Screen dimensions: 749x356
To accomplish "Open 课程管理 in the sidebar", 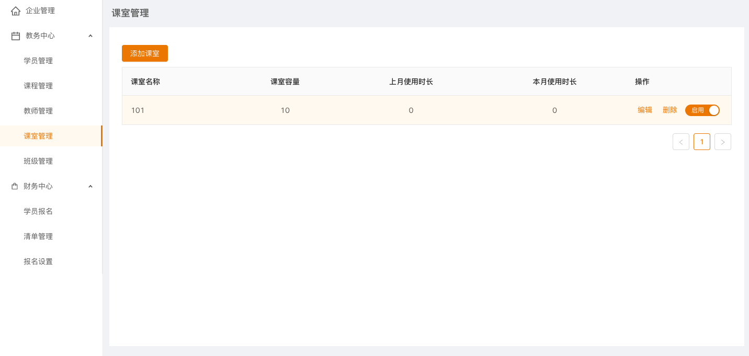I will point(38,86).
